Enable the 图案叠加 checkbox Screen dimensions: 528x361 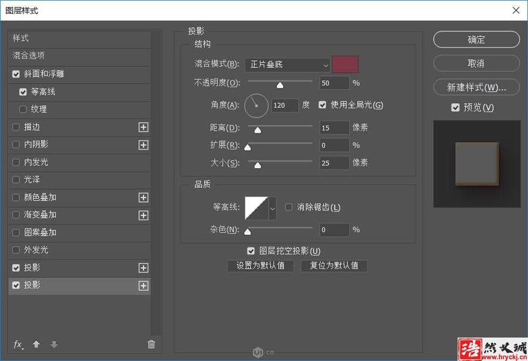16,233
